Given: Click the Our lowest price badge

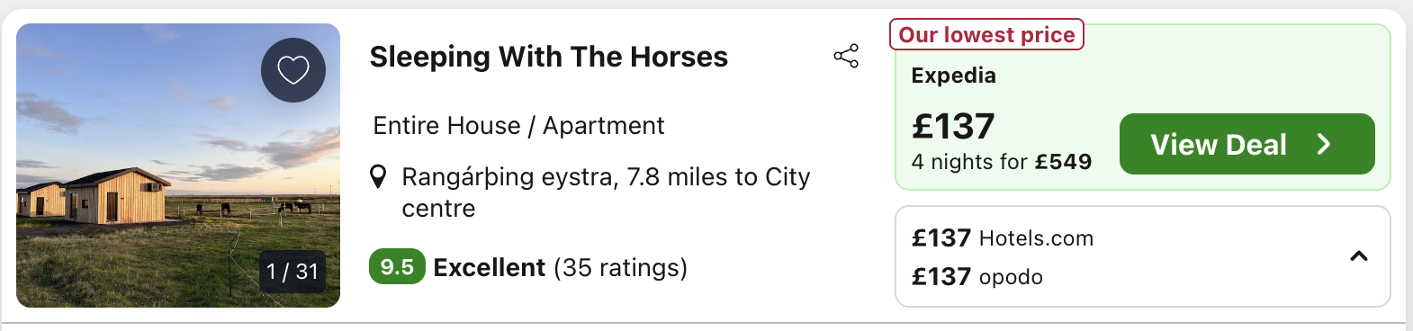Looking at the screenshot, I should 986,34.
